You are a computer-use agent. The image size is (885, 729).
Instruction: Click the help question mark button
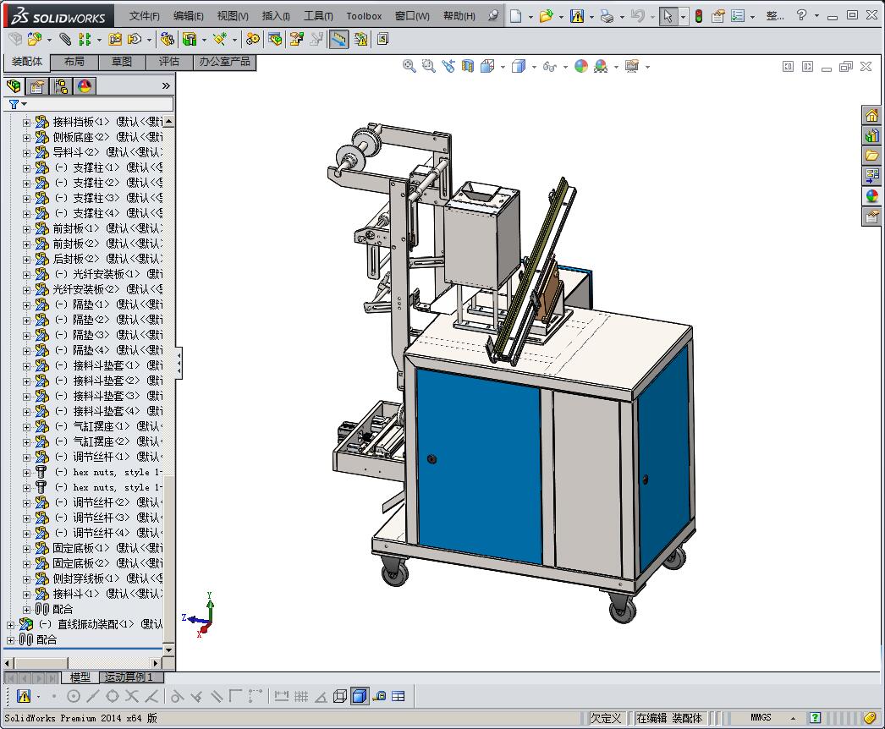(x=801, y=16)
